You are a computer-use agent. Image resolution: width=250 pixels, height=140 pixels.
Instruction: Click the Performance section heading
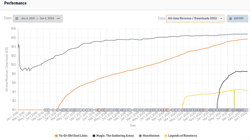click(15, 3)
